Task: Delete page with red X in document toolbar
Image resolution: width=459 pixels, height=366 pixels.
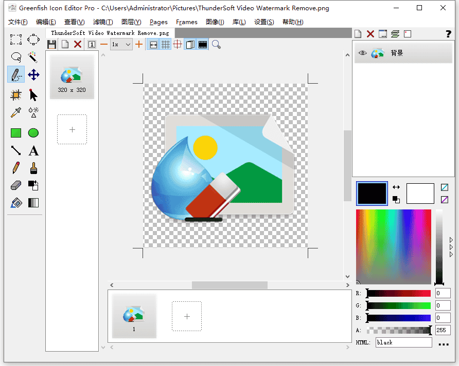Action: tap(78, 44)
